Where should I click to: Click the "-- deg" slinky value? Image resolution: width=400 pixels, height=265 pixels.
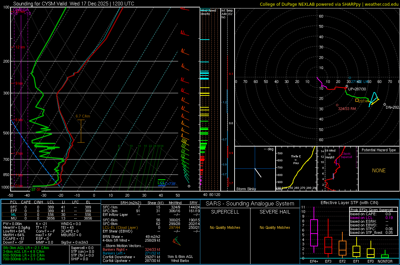(x=268, y=149)
